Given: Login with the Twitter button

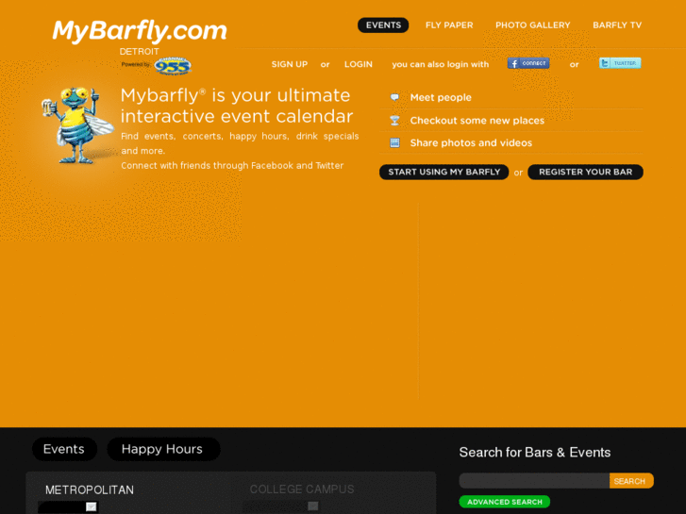Looking at the screenshot, I should pos(620,63).
